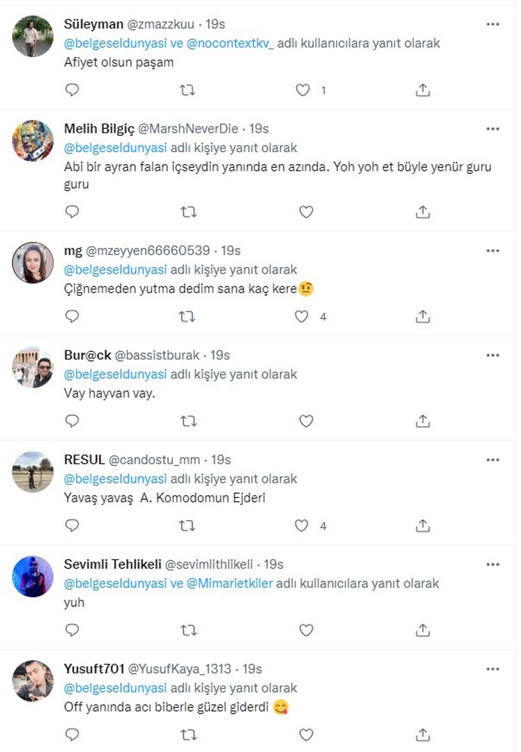The height and width of the screenshot is (752, 521).
Task: Open more options on Süleyman's tweet
Action: [493, 23]
